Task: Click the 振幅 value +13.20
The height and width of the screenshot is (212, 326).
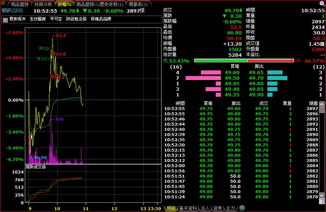Action: [233, 44]
